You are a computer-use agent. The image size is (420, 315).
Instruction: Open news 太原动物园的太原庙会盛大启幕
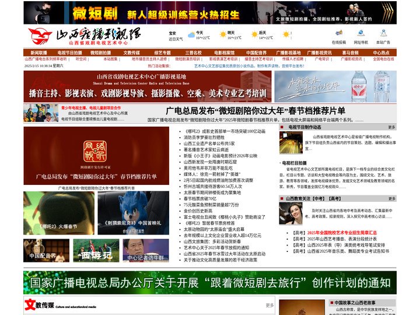click(213, 229)
